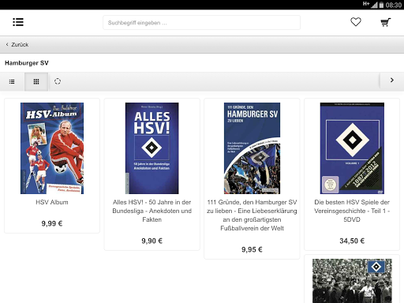Screen dimensions: 404x303
Task: Open the shopping cart icon
Action: pos(386,22)
